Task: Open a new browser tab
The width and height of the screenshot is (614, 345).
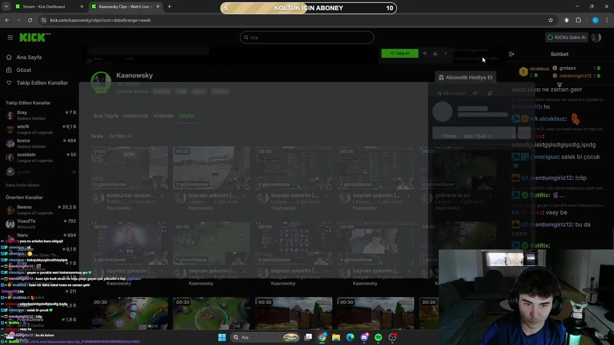Action: (169, 7)
